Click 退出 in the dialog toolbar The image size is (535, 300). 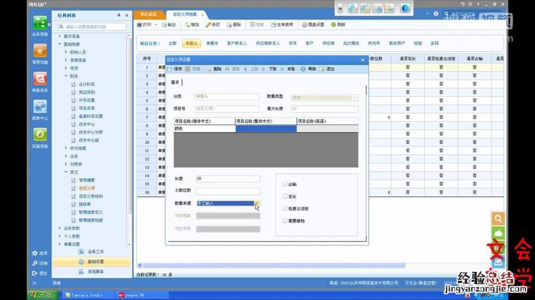click(x=323, y=69)
